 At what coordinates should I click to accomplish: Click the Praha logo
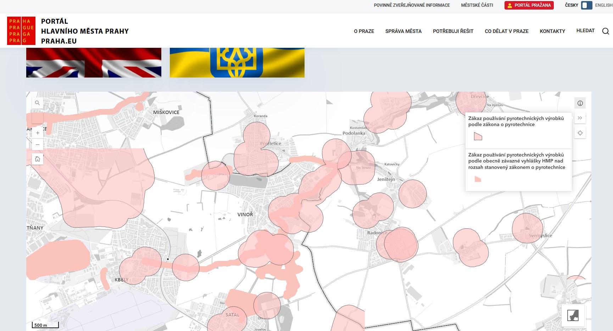coord(21,31)
